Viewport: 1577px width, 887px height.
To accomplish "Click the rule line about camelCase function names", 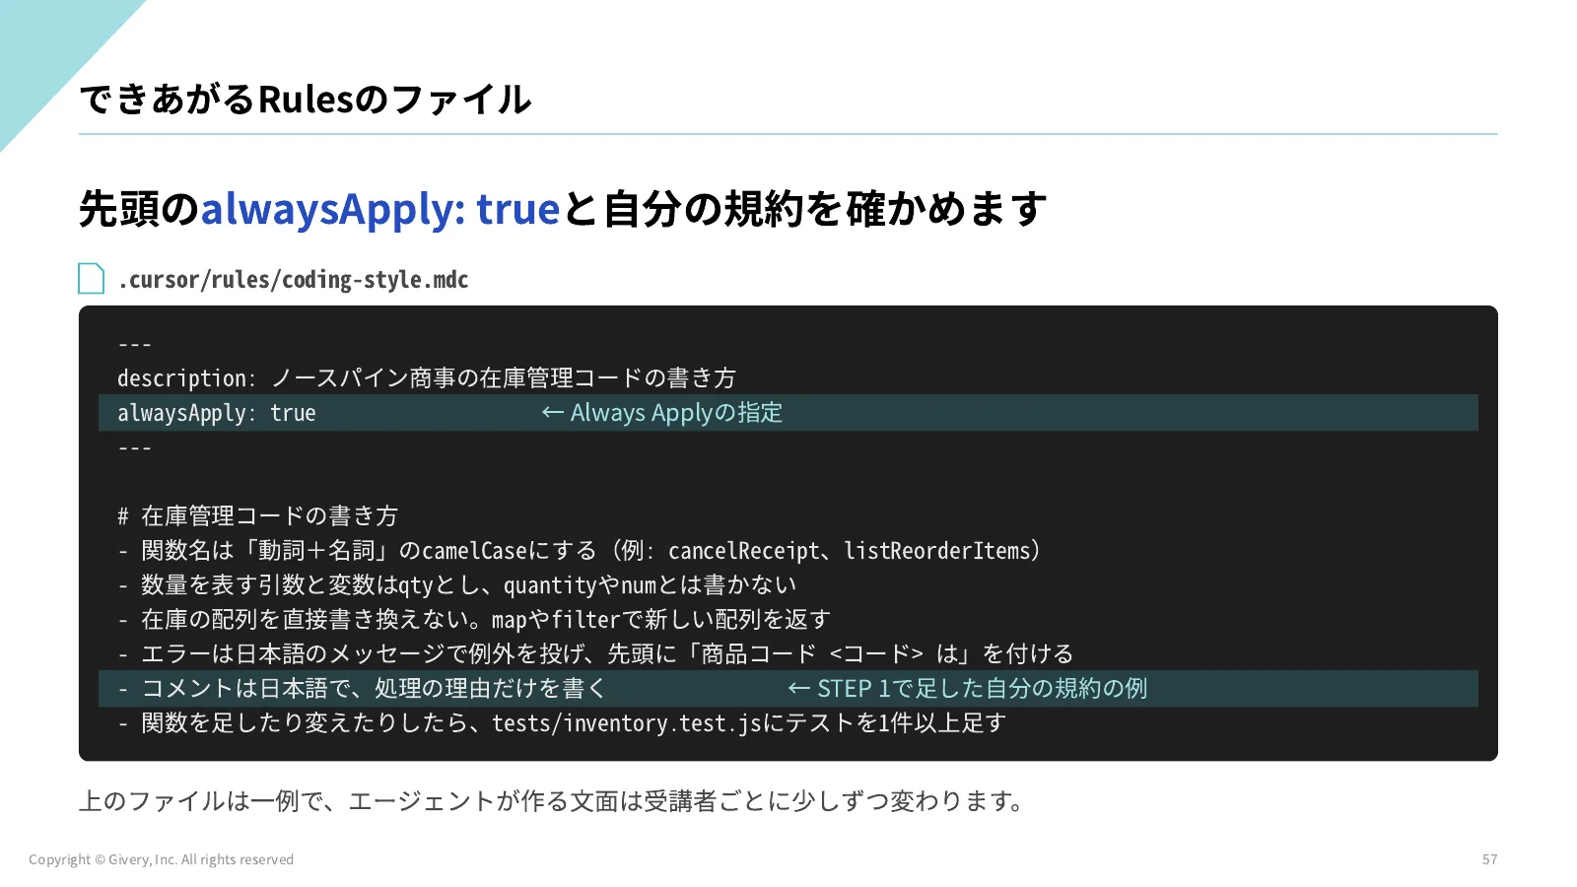I will pos(580,551).
